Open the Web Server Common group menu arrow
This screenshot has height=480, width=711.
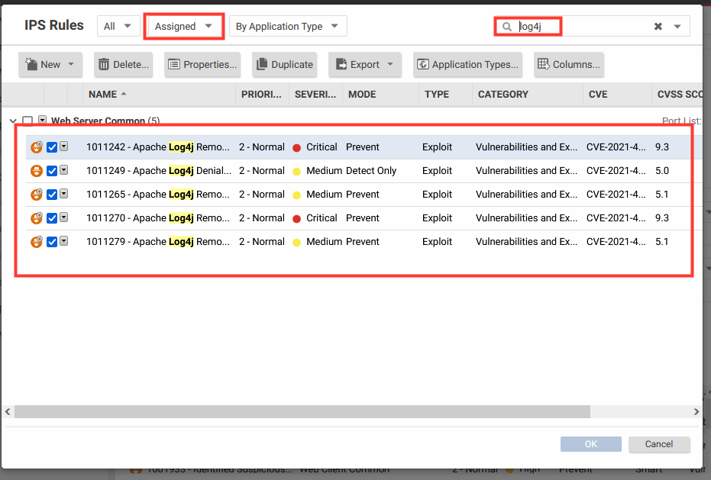(42, 120)
